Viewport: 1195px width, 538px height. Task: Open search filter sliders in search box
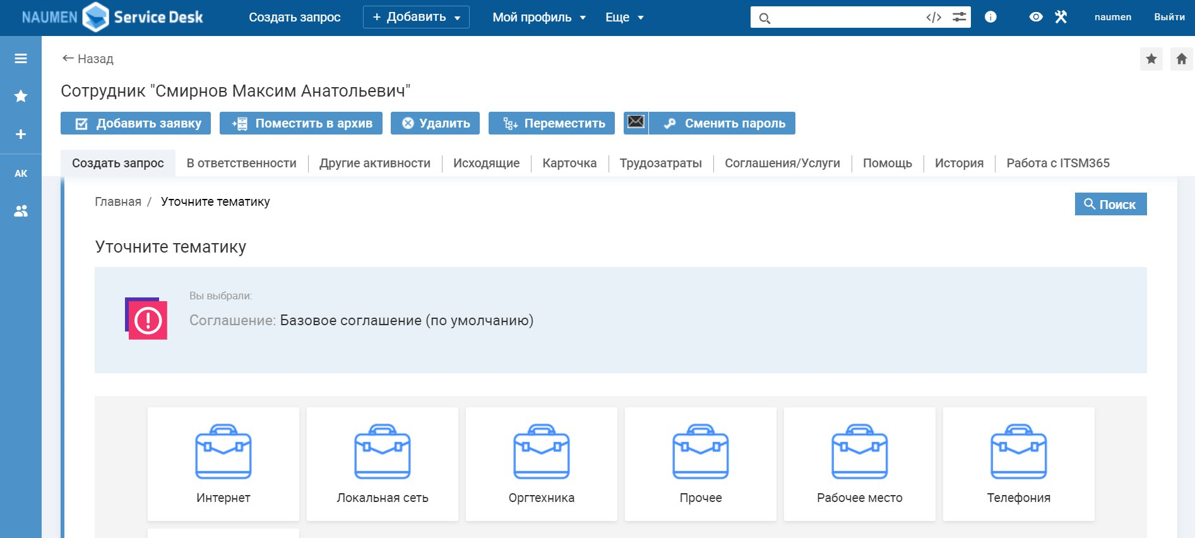(x=959, y=18)
